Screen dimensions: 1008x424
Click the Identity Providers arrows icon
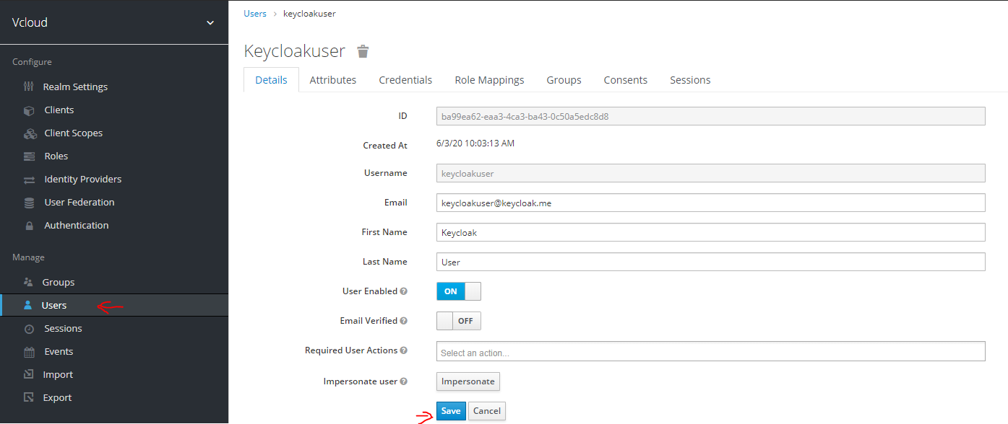pyautogui.click(x=29, y=180)
